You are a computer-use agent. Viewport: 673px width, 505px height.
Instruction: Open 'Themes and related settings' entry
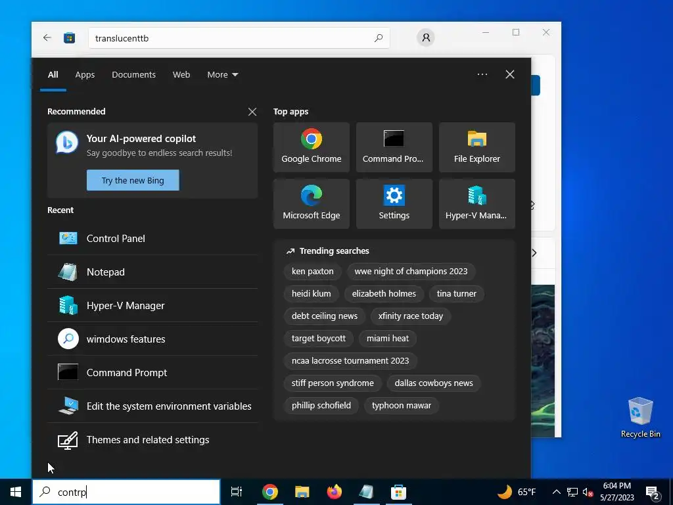[x=152, y=439]
